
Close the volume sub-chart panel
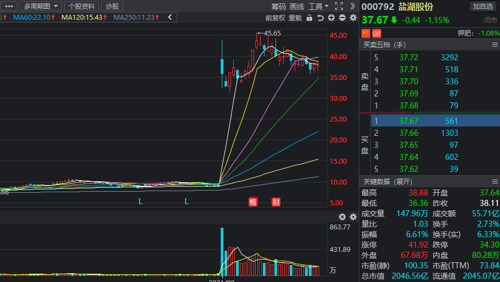[342, 217]
